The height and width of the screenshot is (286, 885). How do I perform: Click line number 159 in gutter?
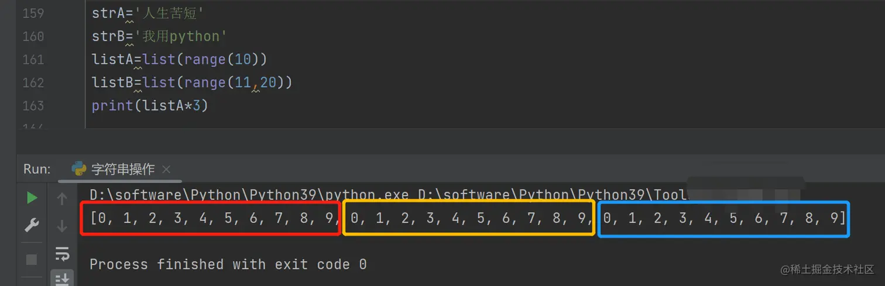tap(33, 13)
